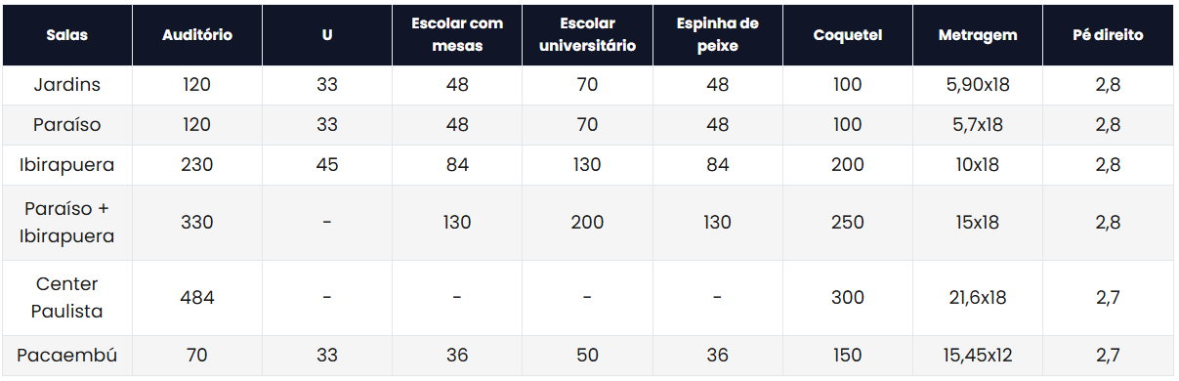Click the Escolar com mesas header
This screenshot has height=381, width=1179.
tap(456, 35)
